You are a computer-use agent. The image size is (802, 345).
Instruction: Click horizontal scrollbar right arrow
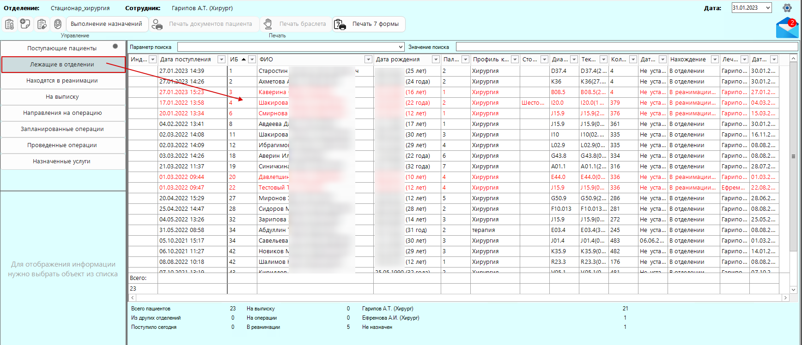click(785, 298)
